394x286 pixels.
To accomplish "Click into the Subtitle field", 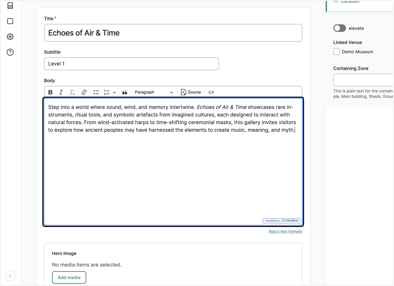I will 131,64.
